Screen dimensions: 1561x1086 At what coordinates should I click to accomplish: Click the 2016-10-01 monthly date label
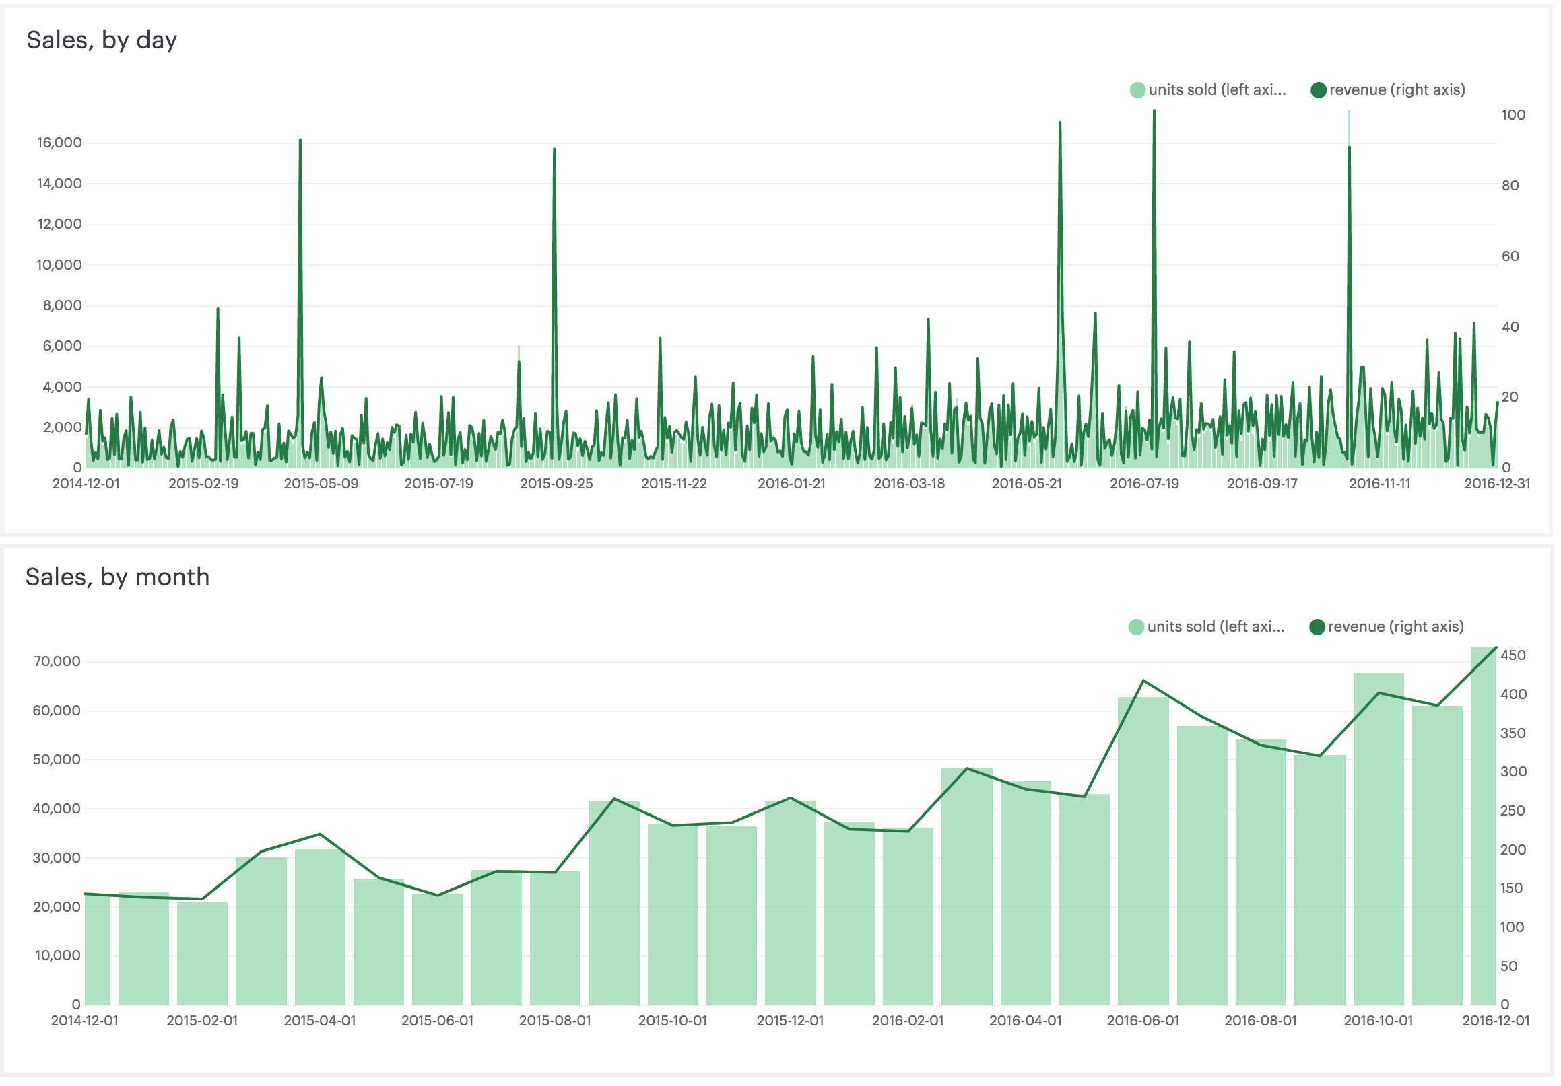point(1378,1020)
